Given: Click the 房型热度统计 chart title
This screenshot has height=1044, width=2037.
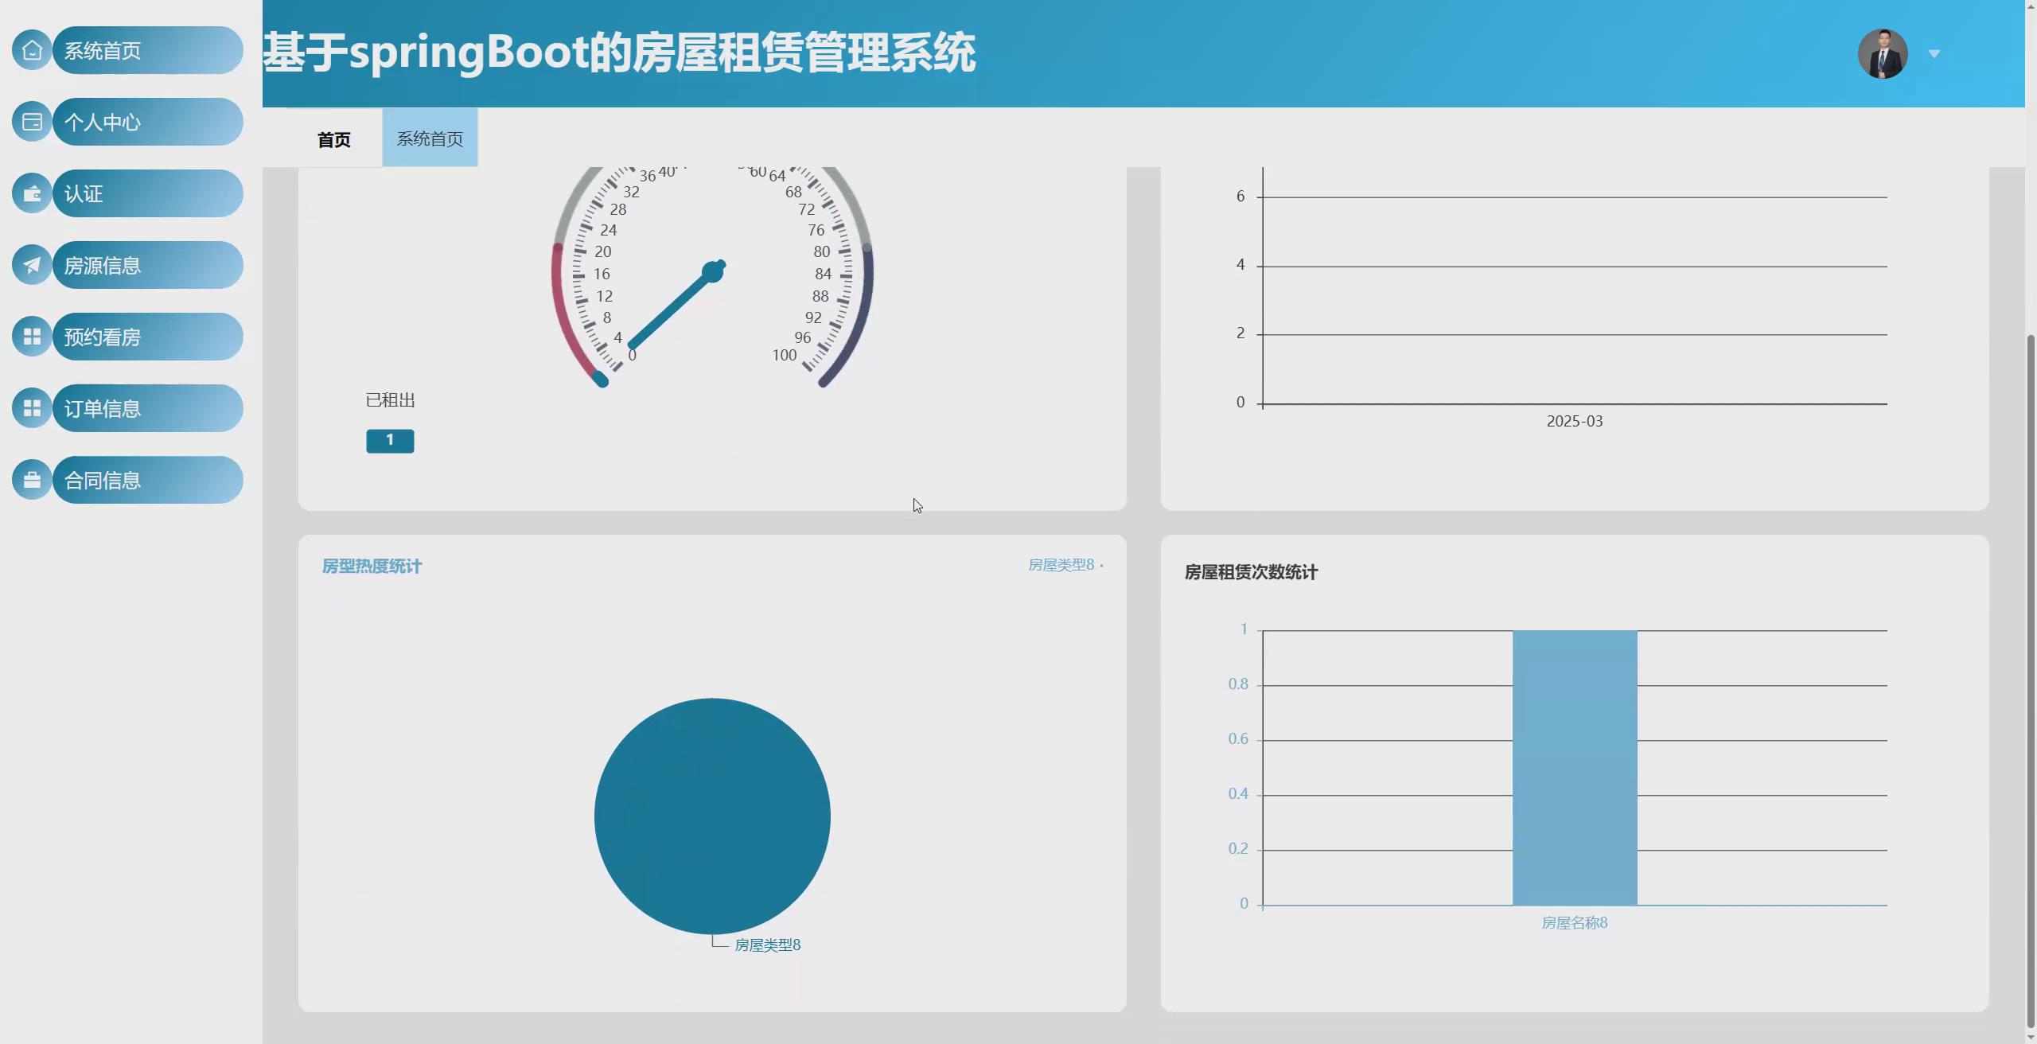Looking at the screenshot, I should pyautogui.click(x=372, y=566).
